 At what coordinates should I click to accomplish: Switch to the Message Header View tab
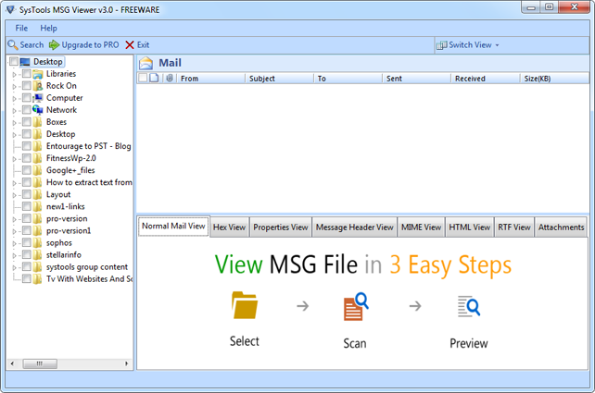[354, 227]
